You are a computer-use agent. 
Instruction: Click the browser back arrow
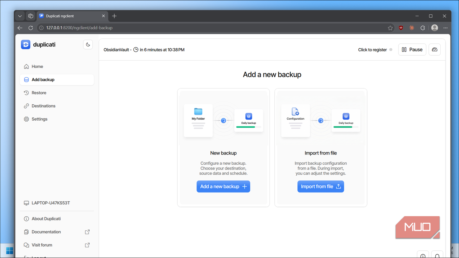[x=20, y=28]
